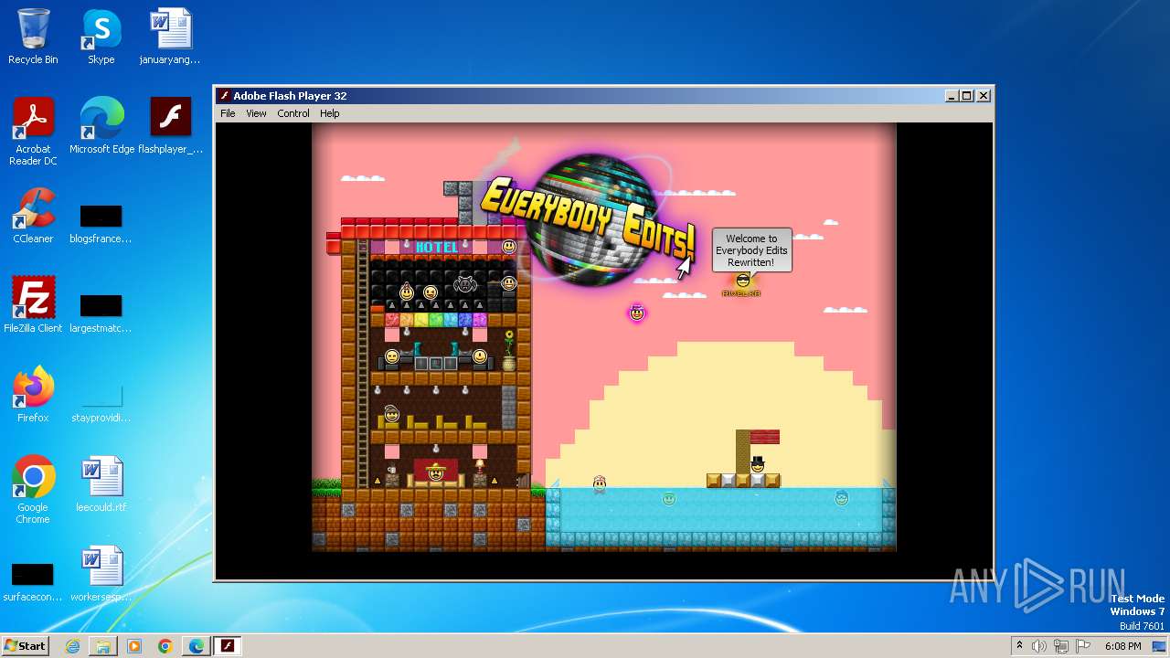
Task: Launch Internet Explorer from the taskbar
Action: (x=72, y=646)
